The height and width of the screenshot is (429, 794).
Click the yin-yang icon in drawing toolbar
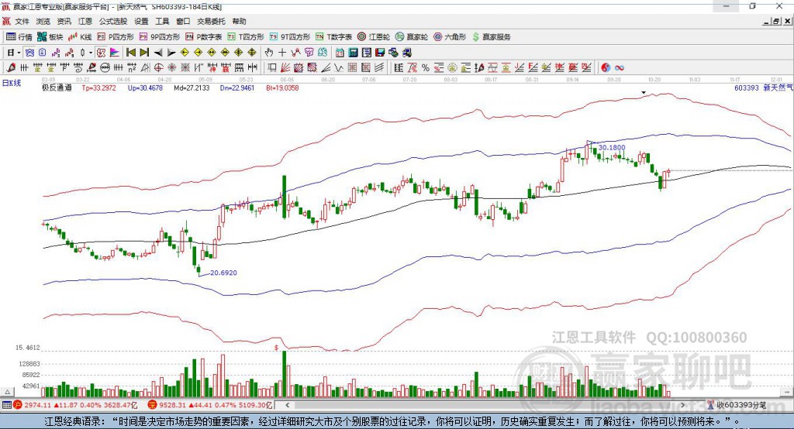click(x=605, y=68)
